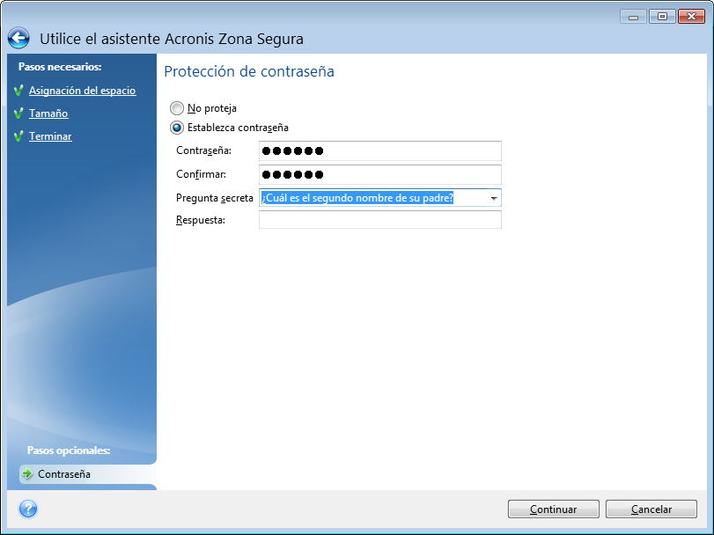
Task: Click the Confirmar: label
Action: pos(201,174)
